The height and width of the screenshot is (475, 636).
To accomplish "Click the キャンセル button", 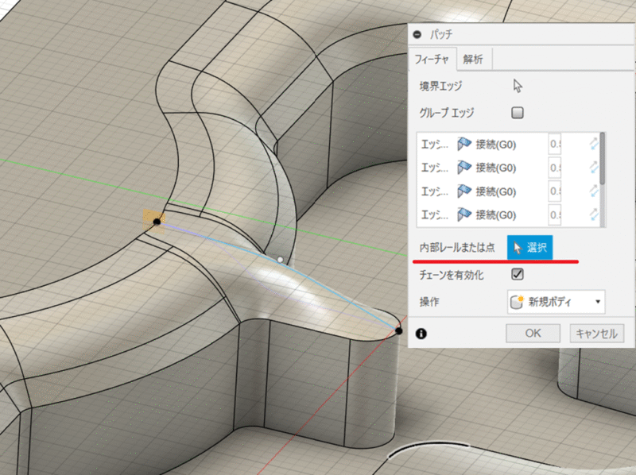I will [x=597, y=334].
